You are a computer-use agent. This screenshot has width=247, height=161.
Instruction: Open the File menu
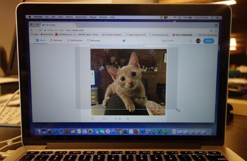(47, 17)
